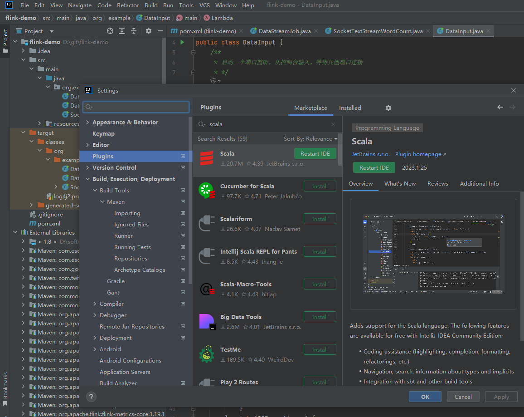Viewport: 524px width, 417px height.
Task: Open the Reviews tab
Action: point(438,184)
